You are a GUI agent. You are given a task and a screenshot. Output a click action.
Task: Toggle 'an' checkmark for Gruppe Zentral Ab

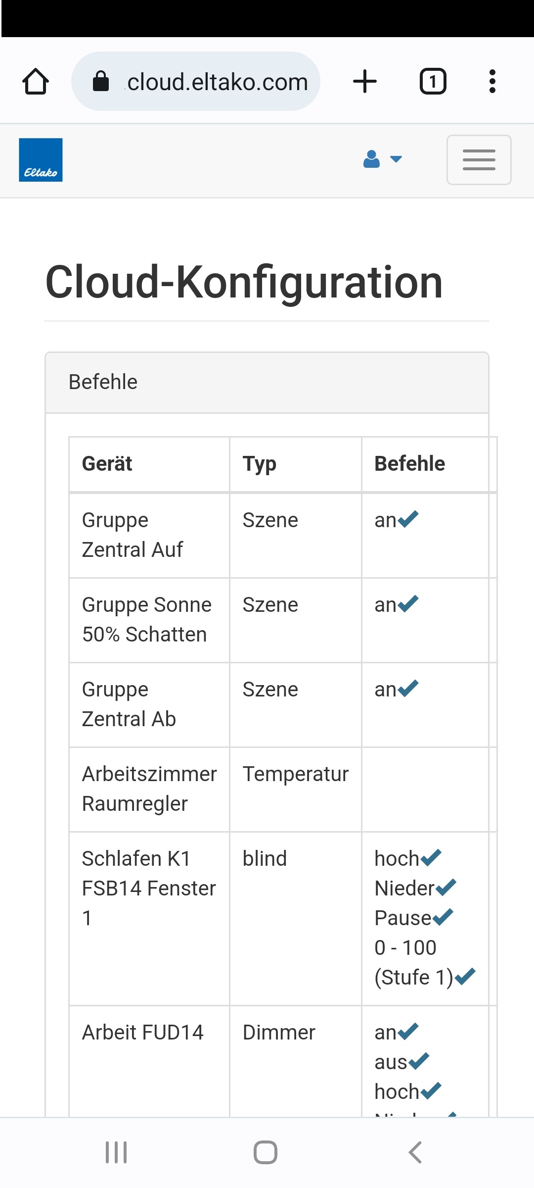coord(408,689)
